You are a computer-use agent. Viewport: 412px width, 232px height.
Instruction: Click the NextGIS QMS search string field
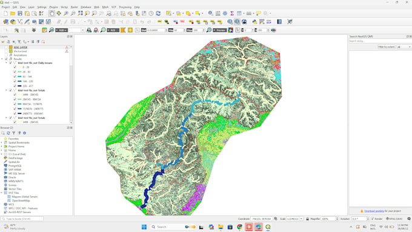coord(380,41)
